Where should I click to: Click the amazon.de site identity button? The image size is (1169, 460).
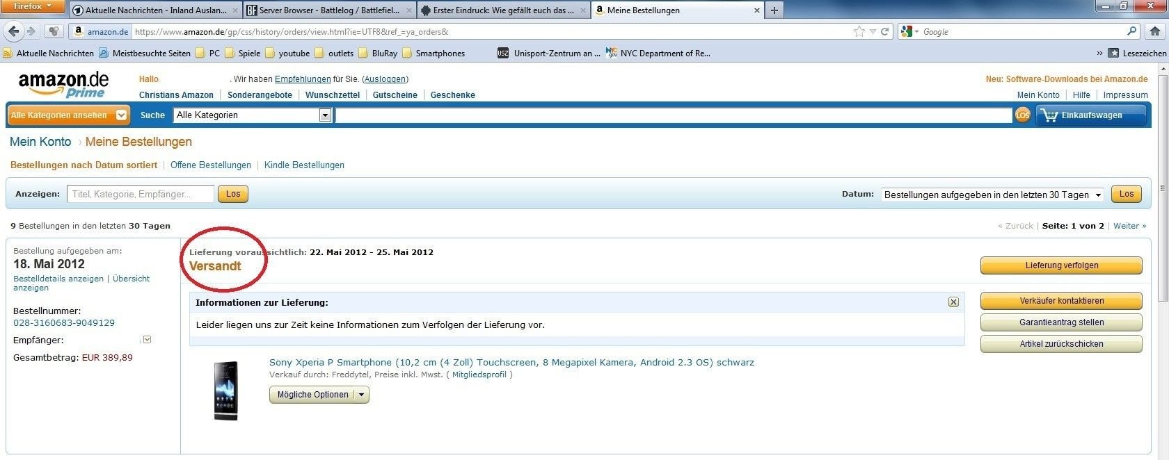[102, 31]
